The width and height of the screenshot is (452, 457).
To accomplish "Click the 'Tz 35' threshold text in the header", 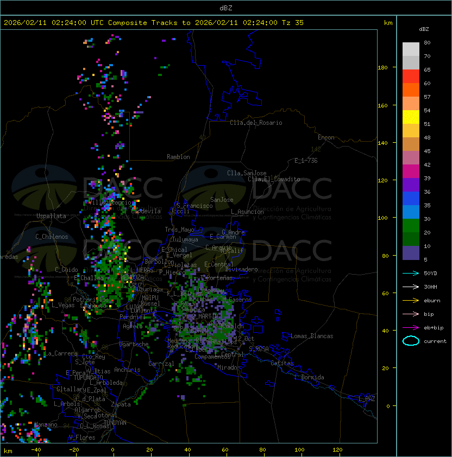I will click(293, 23).
